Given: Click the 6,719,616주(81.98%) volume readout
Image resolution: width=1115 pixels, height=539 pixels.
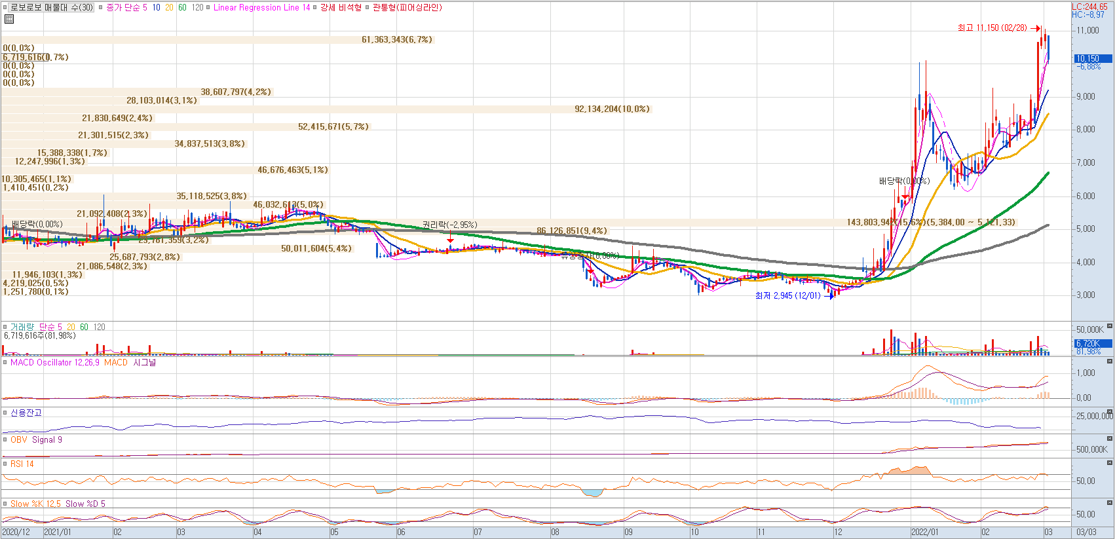Looking at the screenshot, I should tap(40, 335).
